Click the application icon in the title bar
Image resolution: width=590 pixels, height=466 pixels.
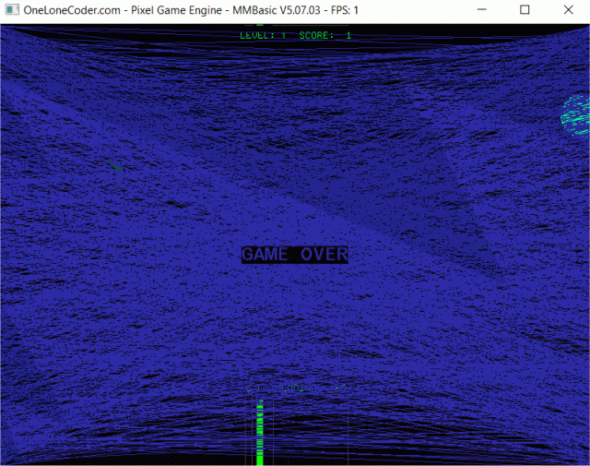point(11,10)
